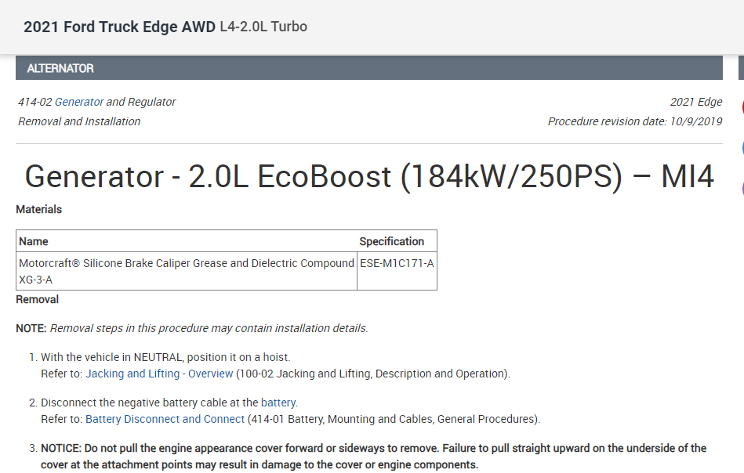The height and width of the screenshot is (473, 744).
Task: Click the purple circle icon at right edge
Action: tap(741, 188)
